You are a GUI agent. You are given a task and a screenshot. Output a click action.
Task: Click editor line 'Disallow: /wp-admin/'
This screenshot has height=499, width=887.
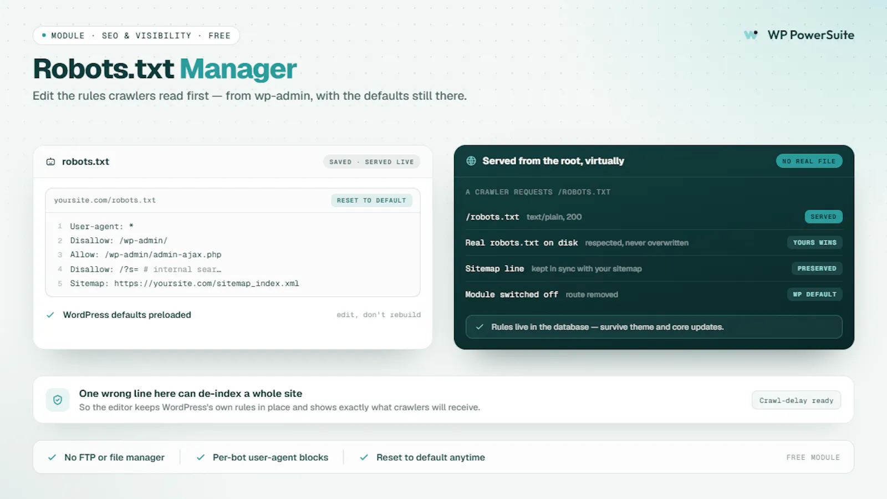119,241
